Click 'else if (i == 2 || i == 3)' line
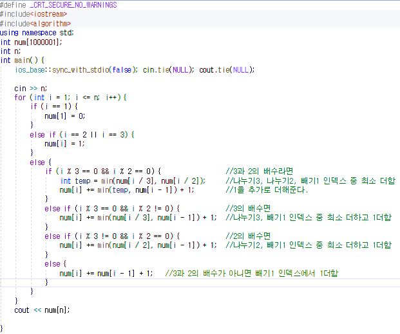Screen dimensions: 400x334 click(82, 135)
